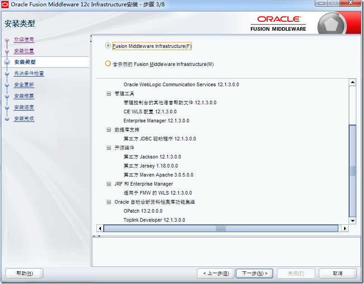Click the 安装进度 step bullet icon
Image resolution: width=364 pixels, height=284 pixels.
click(7, 107)
